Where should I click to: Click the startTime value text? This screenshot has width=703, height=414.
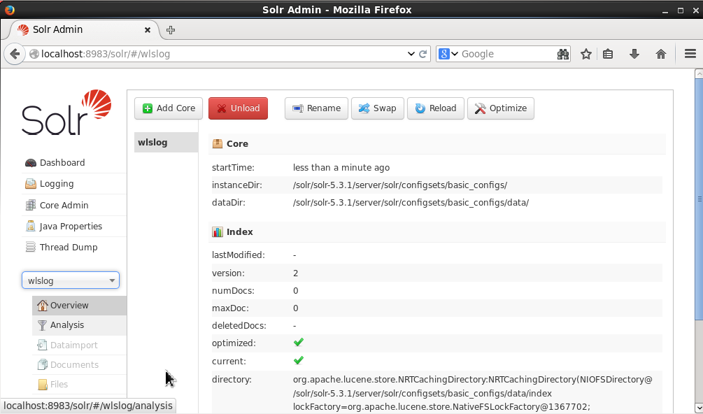(x=341, y=168)
